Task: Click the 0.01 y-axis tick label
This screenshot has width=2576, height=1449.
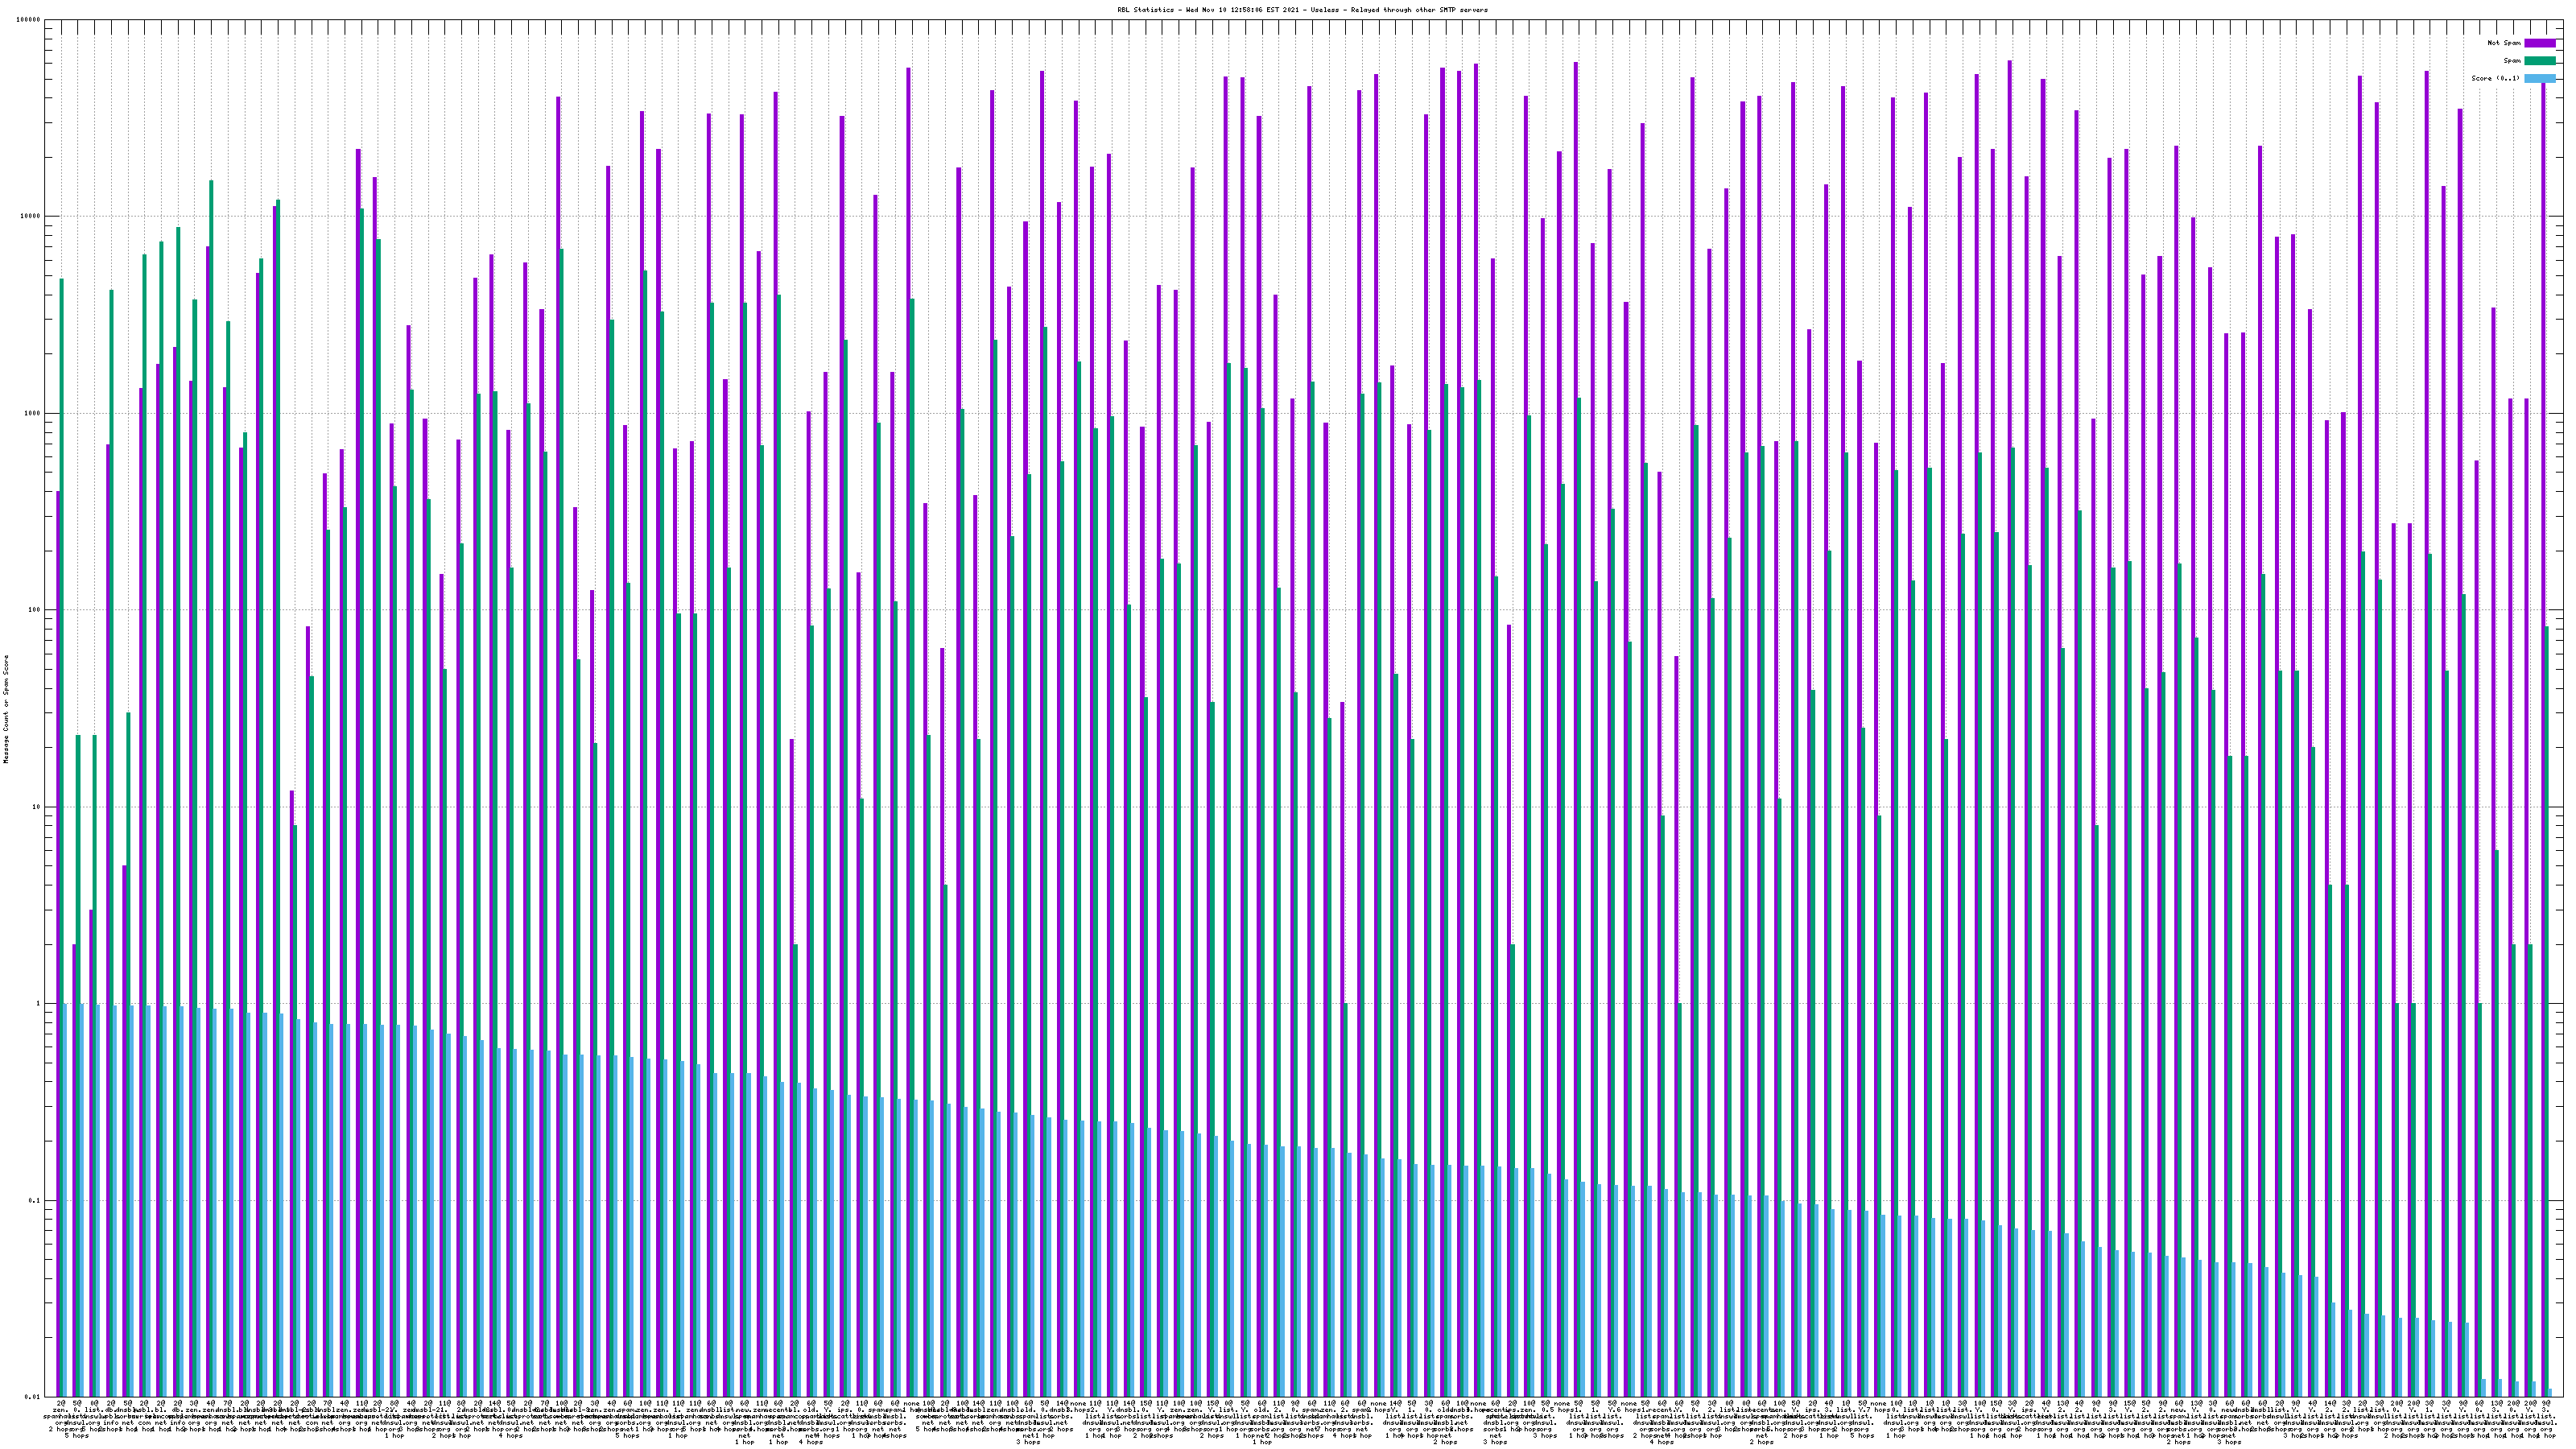Action: click(33, 1397)
